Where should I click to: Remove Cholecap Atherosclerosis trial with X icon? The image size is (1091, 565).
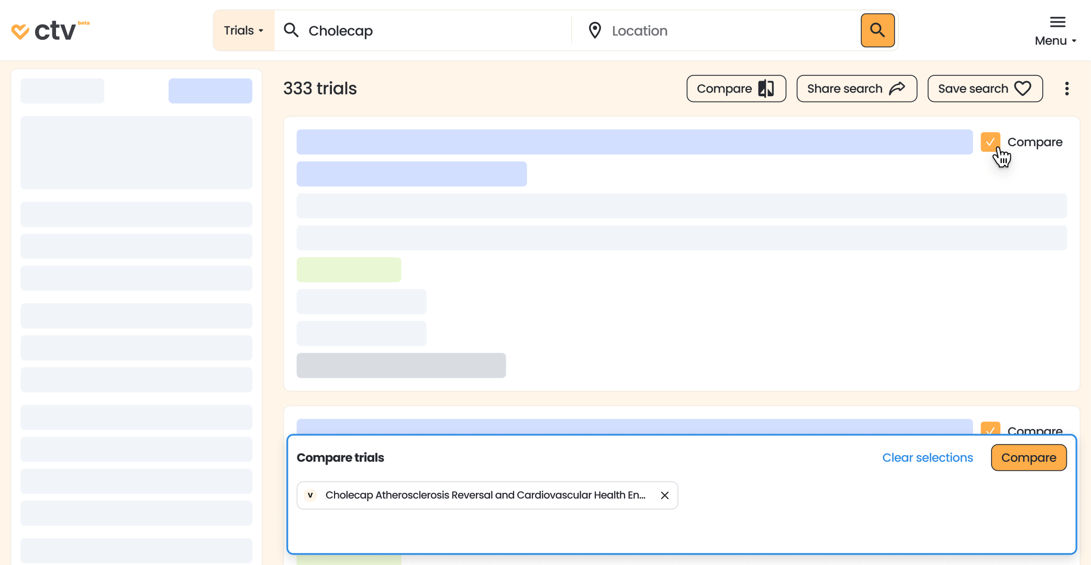pyautogui.click(x=664, y=495)
